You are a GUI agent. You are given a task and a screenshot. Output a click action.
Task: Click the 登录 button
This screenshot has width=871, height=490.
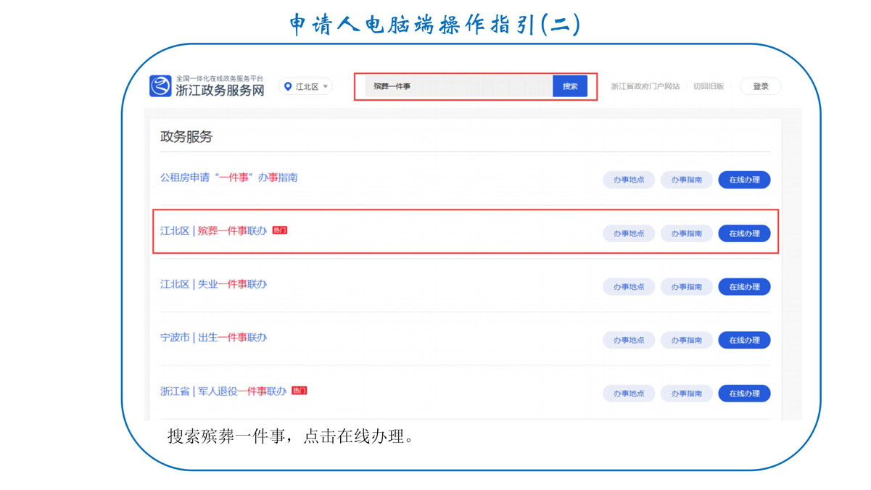point(760,86)
